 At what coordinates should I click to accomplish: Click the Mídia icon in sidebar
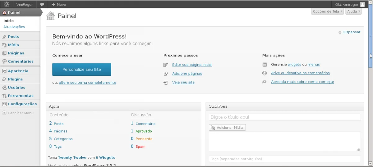coord(4,45)
